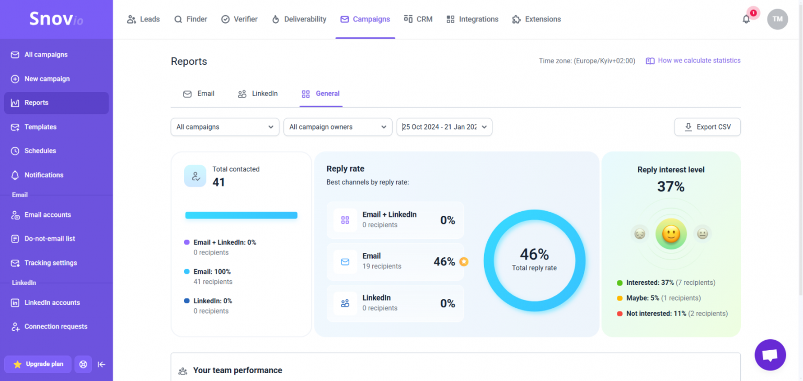Click the LinkedIn accounts 'in' icon
This screenshot has height=381, width=803.
(x=15, y=303)
